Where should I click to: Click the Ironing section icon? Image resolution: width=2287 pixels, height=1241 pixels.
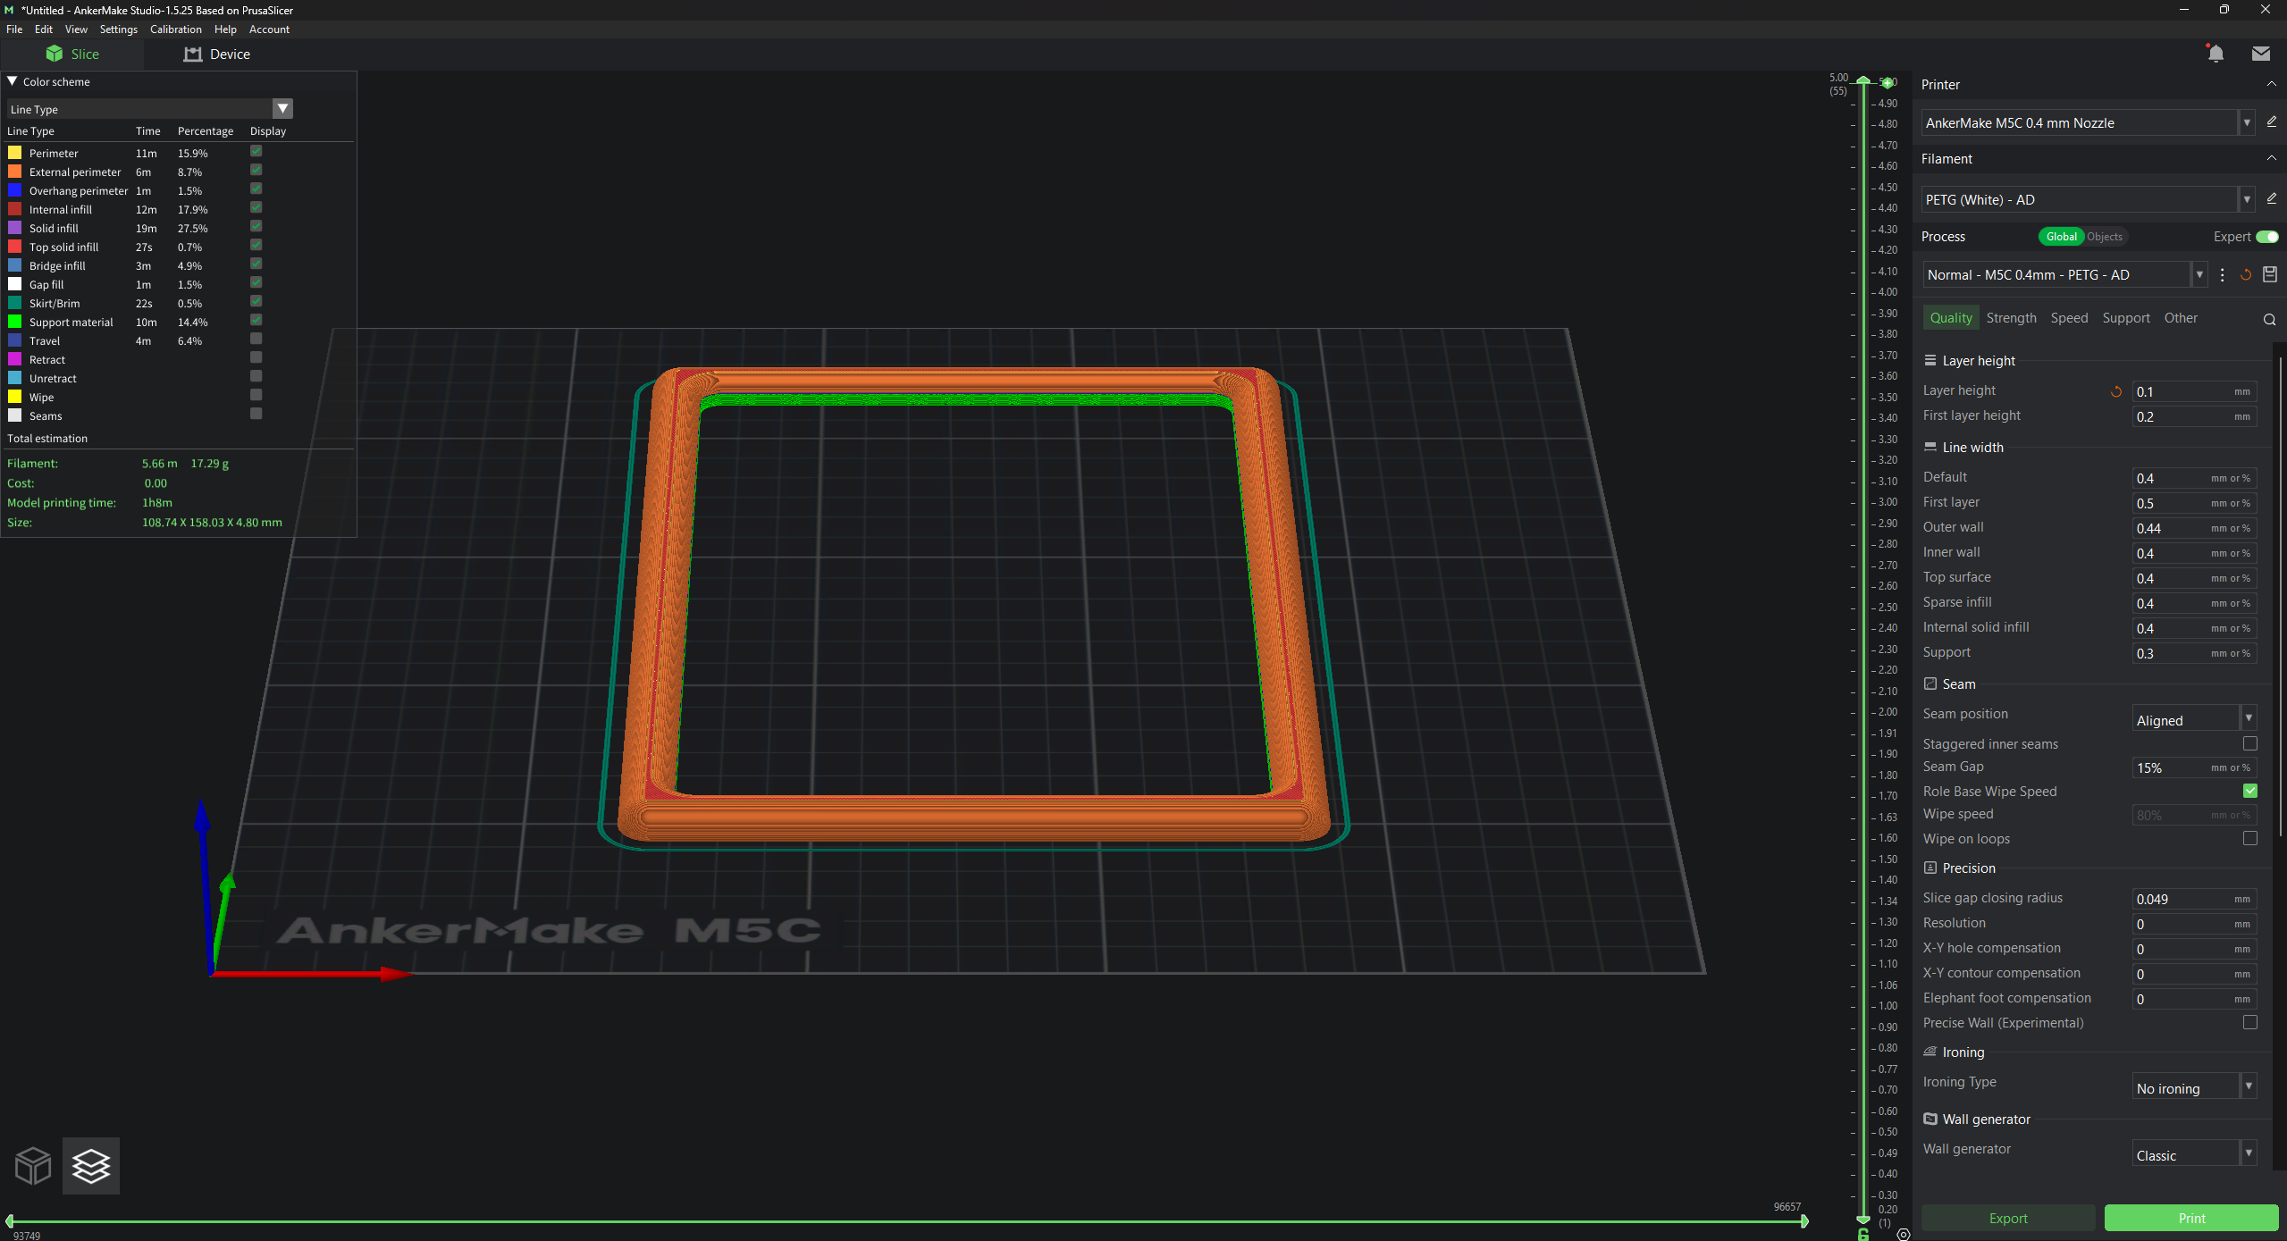pyautogui.click(x=1930, y=1052)
